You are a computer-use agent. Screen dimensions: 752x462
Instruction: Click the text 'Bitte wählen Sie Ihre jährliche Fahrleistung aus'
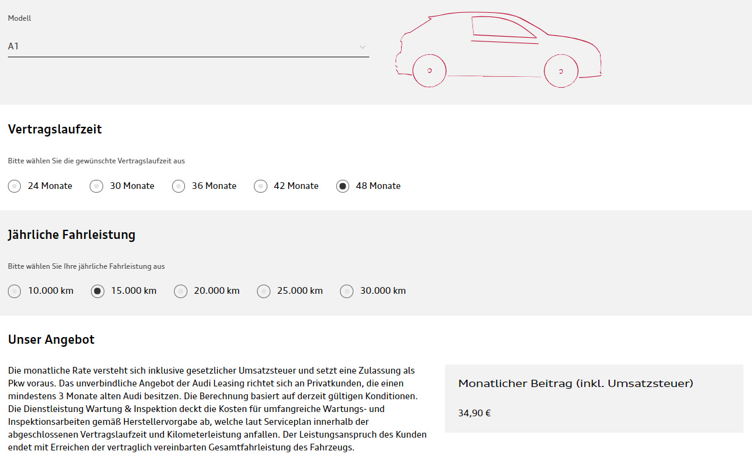tap(86, 266)
